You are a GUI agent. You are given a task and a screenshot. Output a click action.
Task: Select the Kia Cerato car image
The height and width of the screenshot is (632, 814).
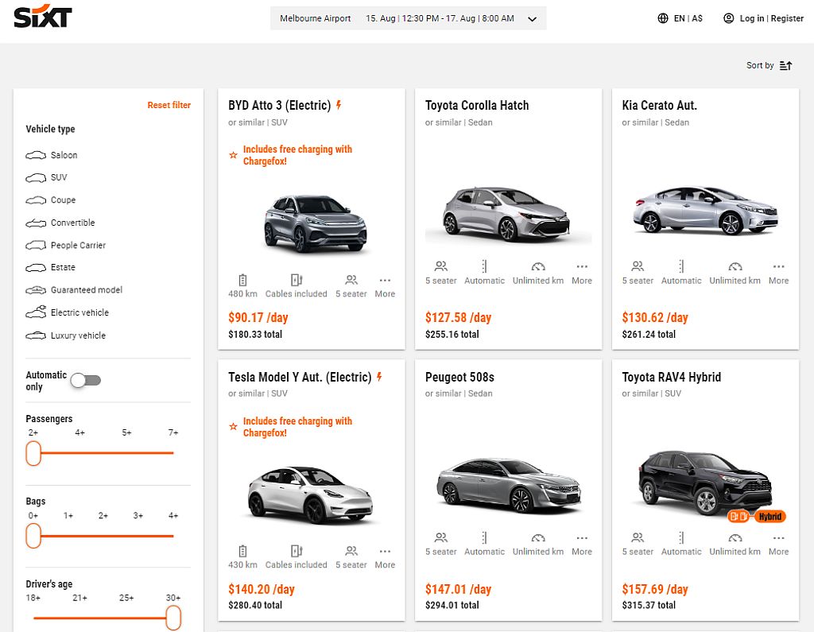pyautogui.click(x=705, y=211)
